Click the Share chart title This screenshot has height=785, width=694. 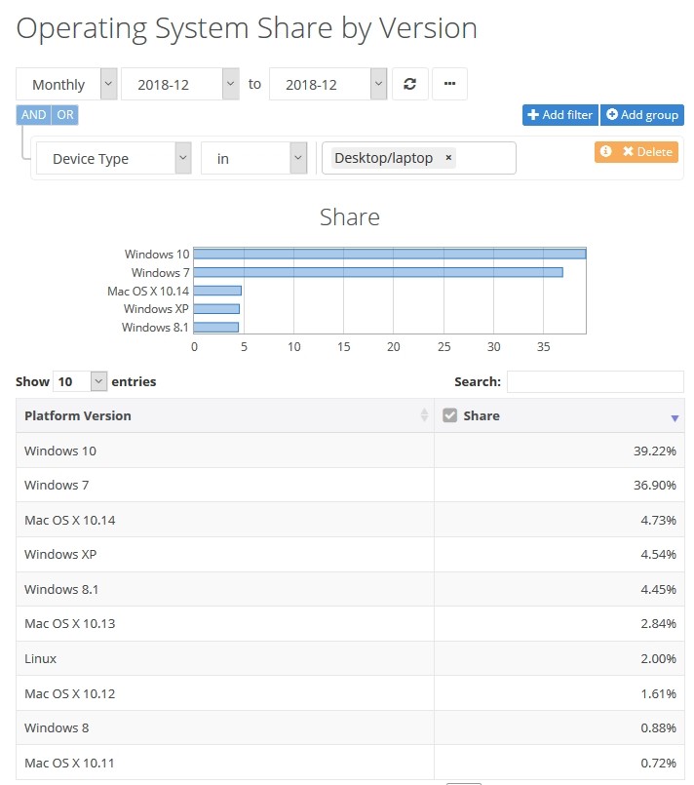350,217
